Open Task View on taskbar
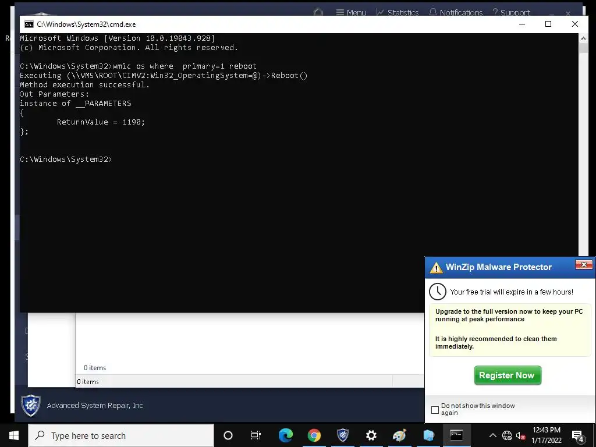This screenshot has width=596, height=447. 256,435
